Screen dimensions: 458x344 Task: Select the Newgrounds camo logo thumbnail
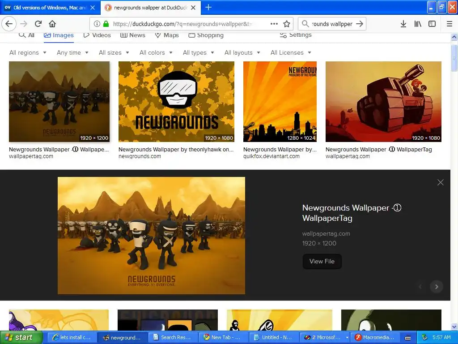(x=176, y=102)
